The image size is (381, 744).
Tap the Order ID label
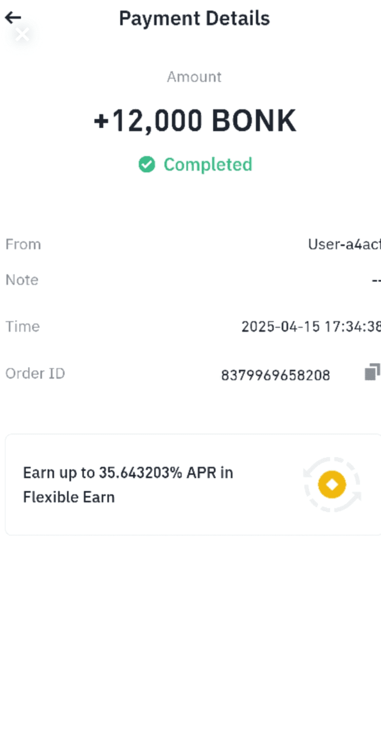coord(35,374)
